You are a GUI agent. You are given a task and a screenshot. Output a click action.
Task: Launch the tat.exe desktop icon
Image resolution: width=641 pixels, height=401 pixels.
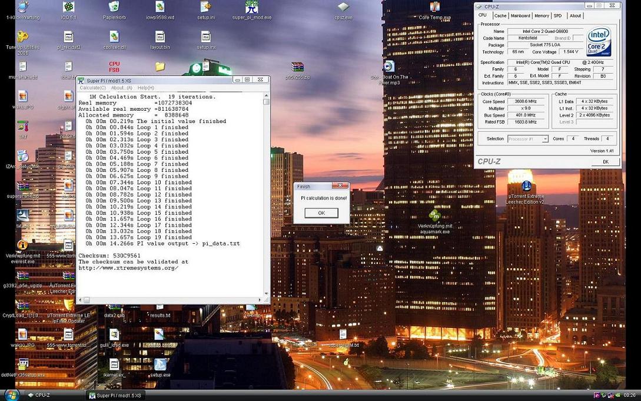[x=23, y=218]
